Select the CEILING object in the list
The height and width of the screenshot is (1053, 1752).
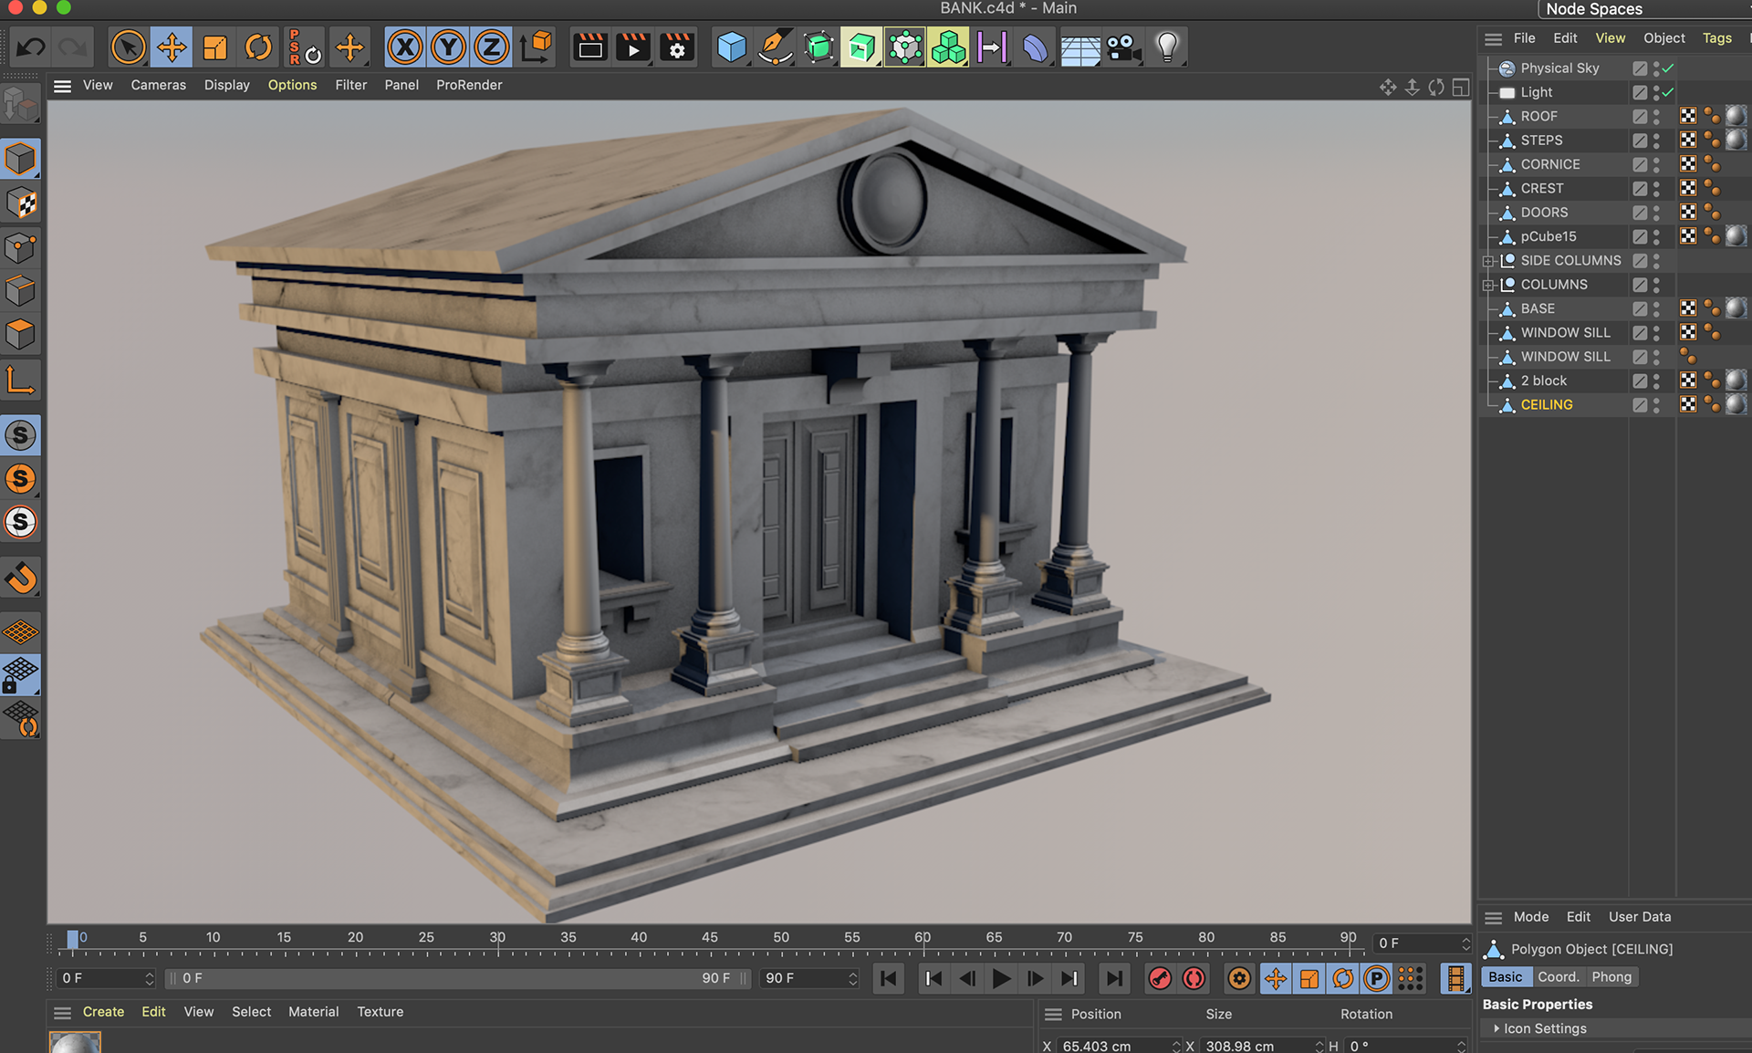tap(1546, 404)
